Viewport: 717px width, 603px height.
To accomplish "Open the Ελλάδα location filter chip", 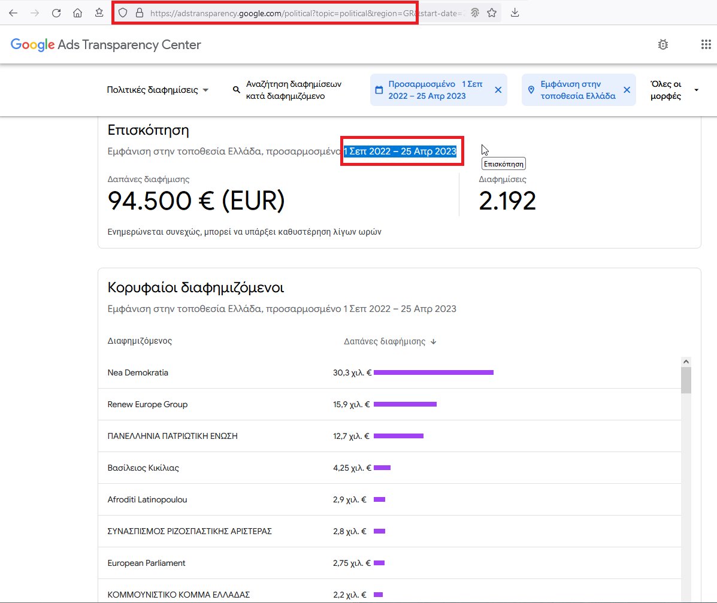I will (x=578, y=90).
